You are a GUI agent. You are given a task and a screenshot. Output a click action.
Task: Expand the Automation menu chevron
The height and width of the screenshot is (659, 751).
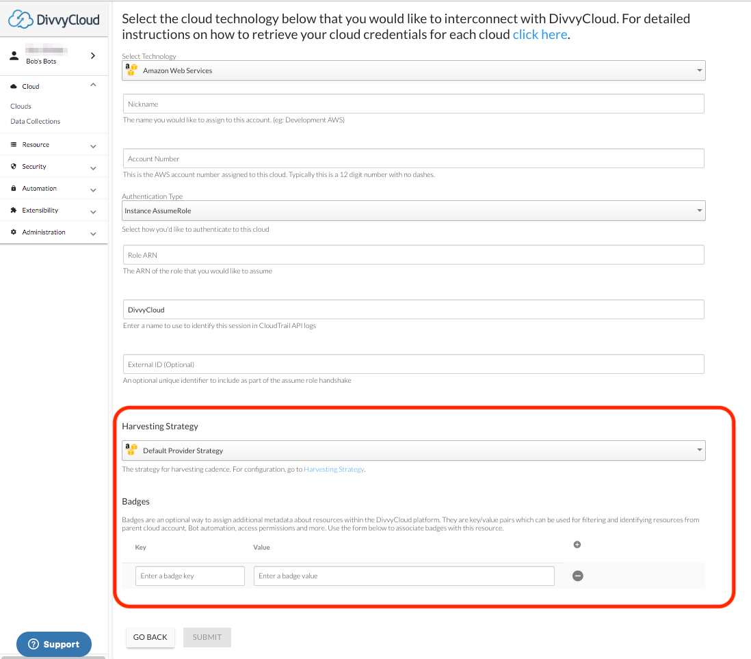click(x=93, y=191)
